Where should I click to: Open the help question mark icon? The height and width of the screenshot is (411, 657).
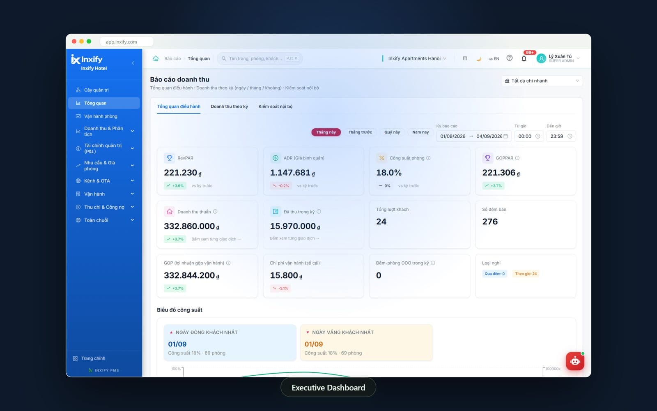[510, 58]
